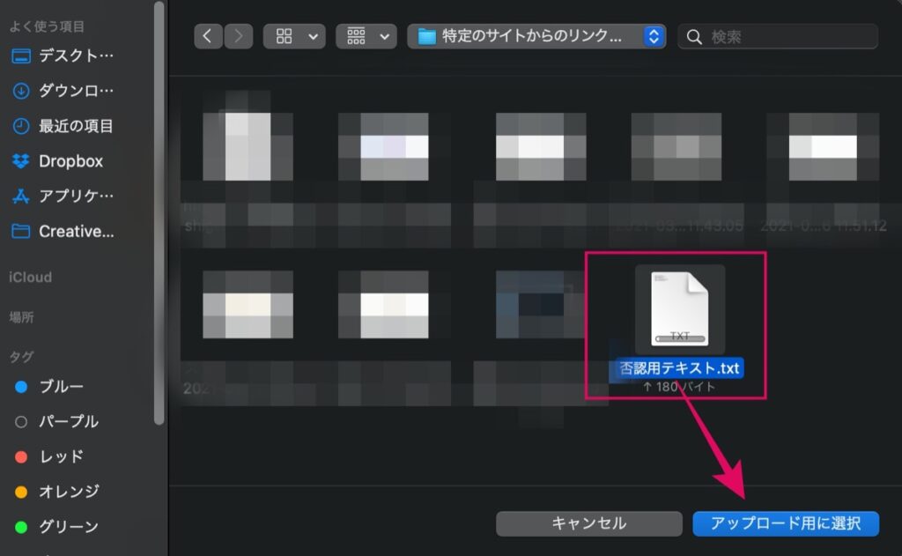
Task: Click the iCloud section header
Action: click(30, 278)
